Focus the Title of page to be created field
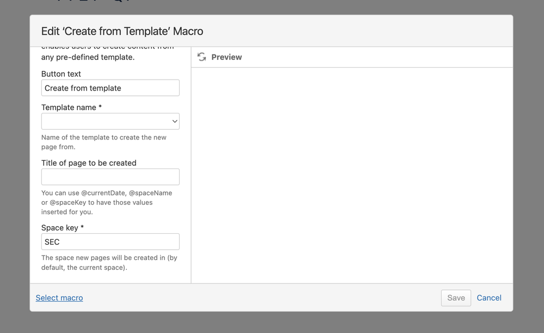 tap(111, 177)
